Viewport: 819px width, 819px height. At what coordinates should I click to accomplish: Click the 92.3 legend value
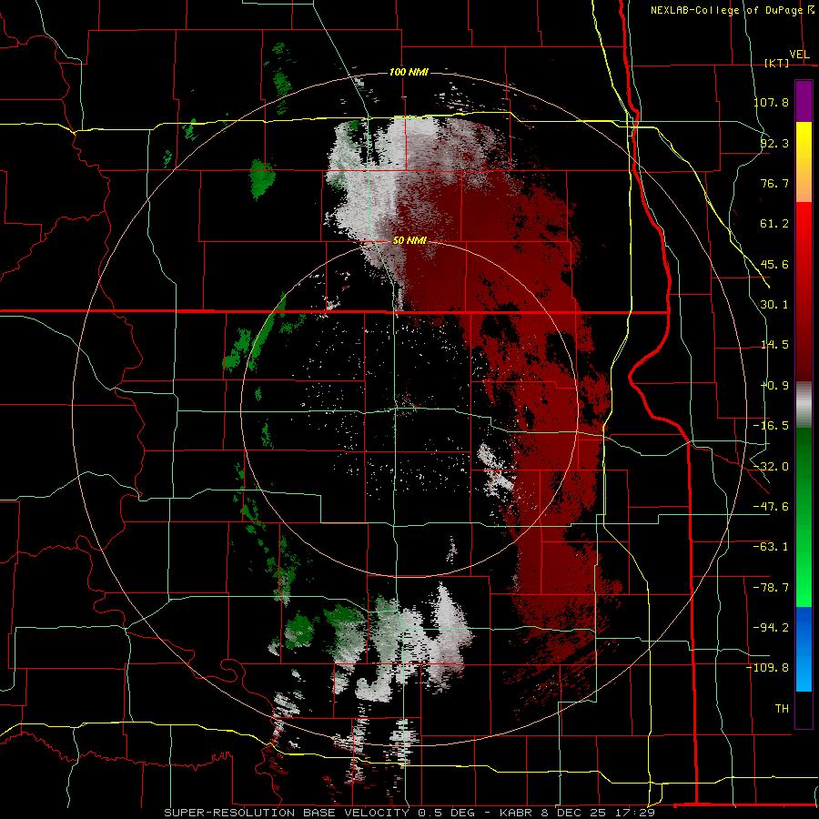[774, 143]
